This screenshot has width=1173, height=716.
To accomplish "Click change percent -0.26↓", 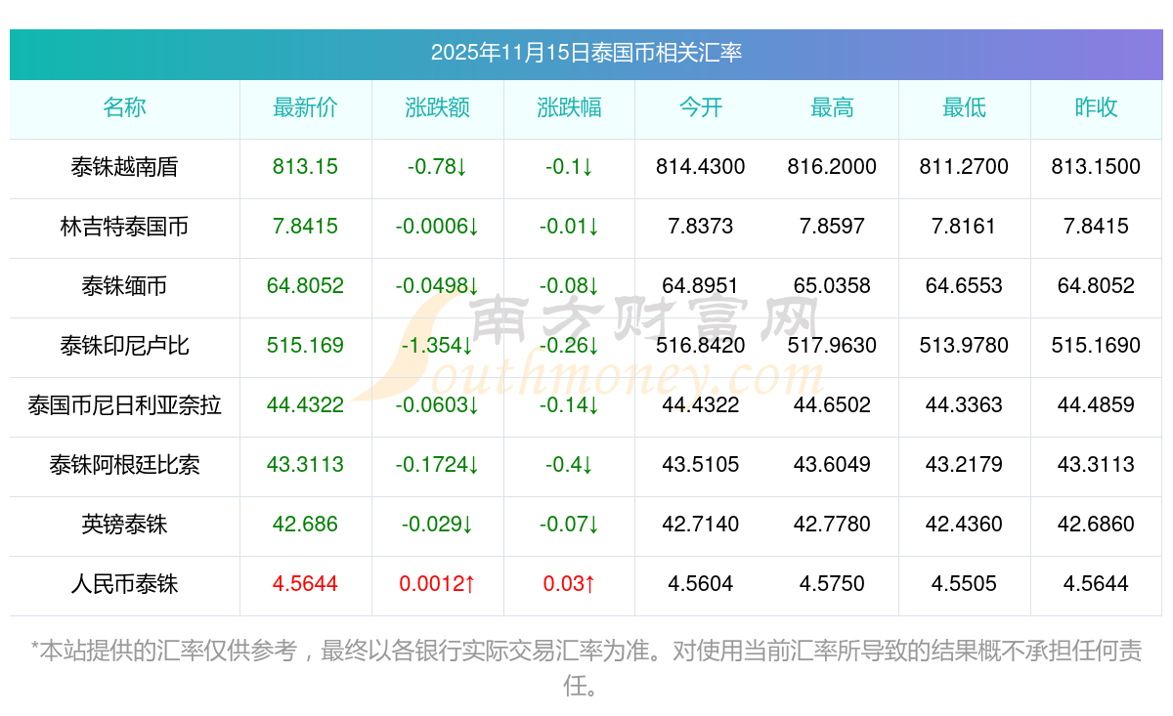I will pos(569,346).
